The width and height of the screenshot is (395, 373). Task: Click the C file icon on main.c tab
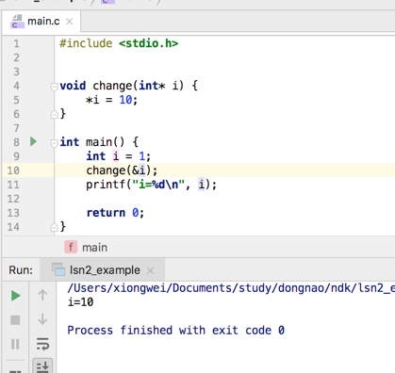tap(17, 22)
